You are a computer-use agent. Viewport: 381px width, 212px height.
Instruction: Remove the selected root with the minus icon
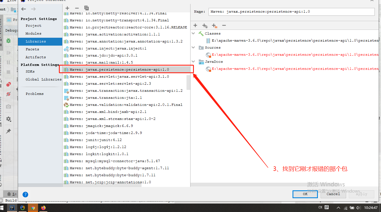tap(224, 25)
